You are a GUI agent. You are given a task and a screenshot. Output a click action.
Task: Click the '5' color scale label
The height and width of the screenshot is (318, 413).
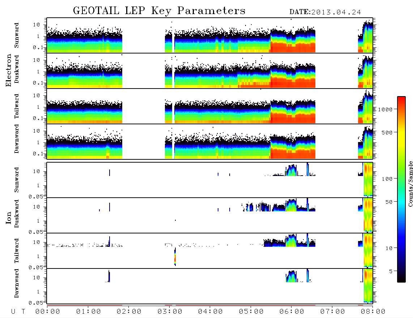pyautogui.click(x=391, y=271)
